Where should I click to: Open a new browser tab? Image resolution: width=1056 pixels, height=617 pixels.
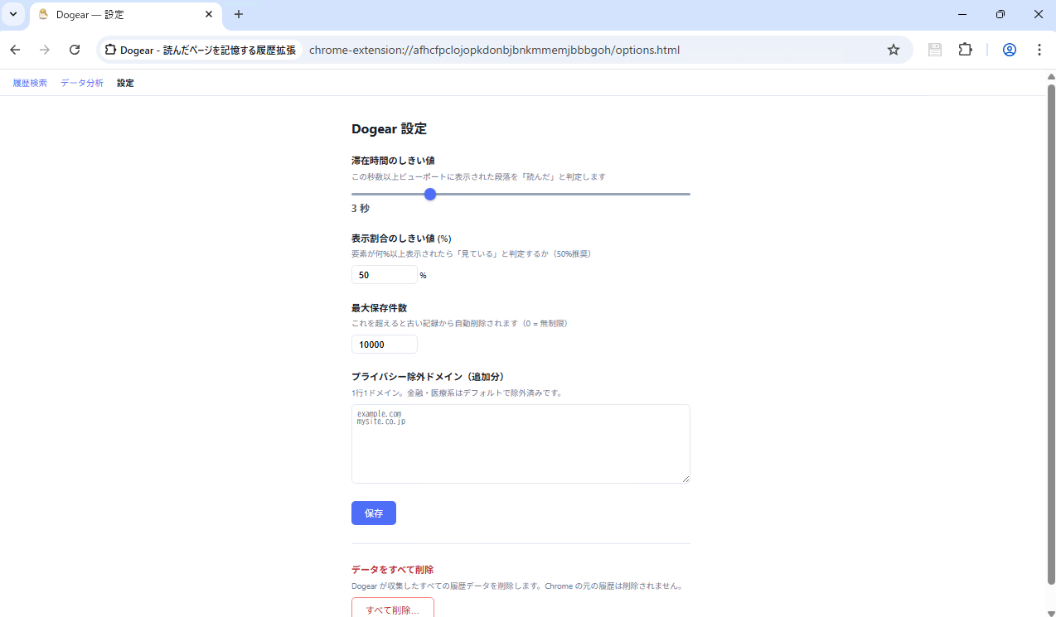pyautogui.click(x=239, y=14)
